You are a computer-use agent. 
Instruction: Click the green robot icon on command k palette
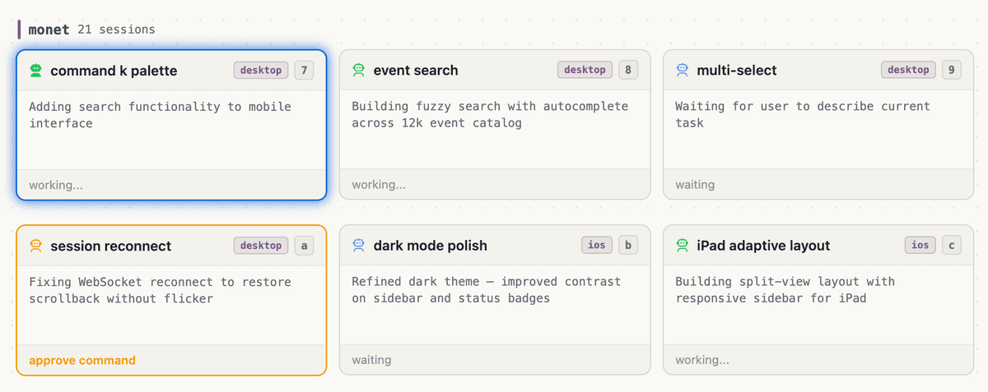click(x=35, y=71)
